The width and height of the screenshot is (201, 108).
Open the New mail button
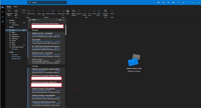click(16, 13)
